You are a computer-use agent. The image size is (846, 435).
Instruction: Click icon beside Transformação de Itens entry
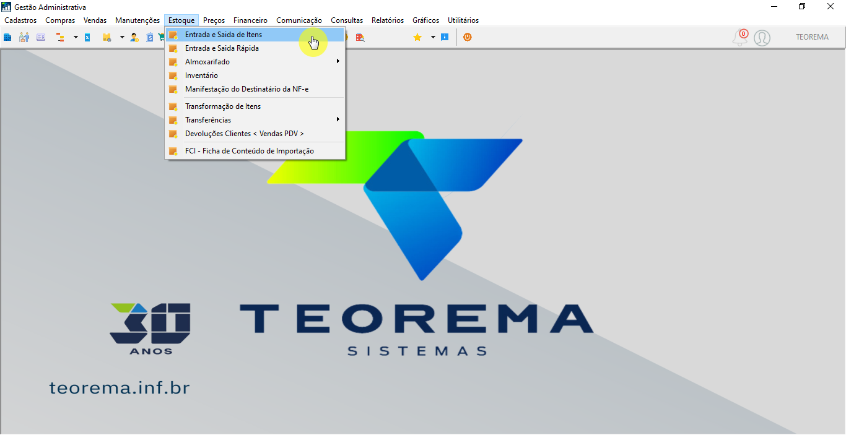point(173,106)
